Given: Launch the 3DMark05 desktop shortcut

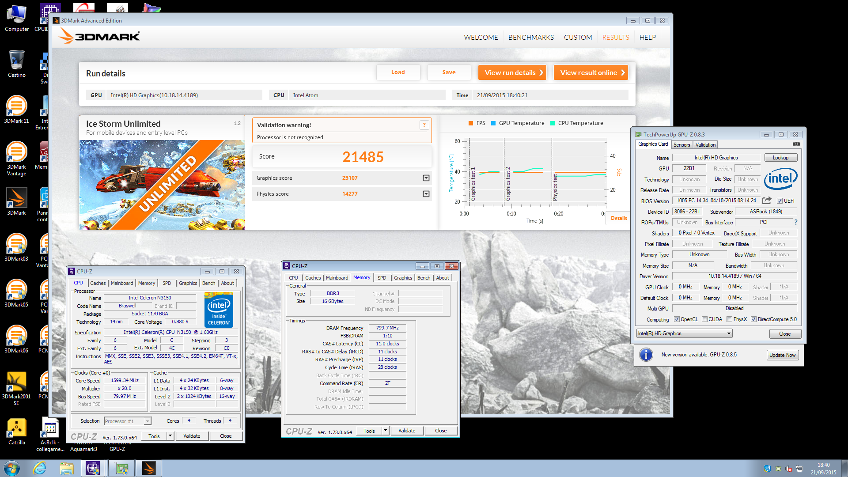Looking at the screenshot, I should point(16,293).
